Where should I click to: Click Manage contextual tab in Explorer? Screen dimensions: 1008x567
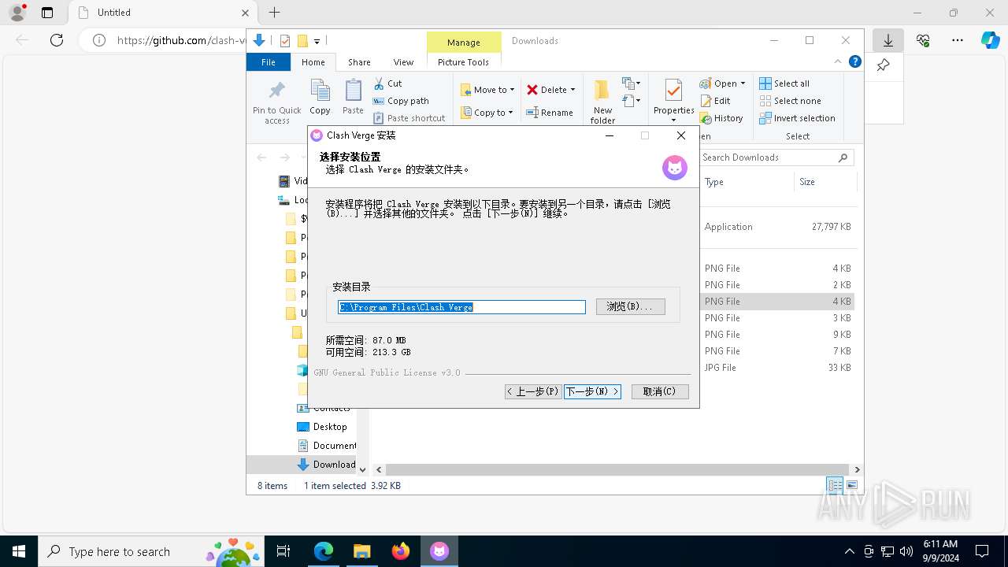[463, 43]
